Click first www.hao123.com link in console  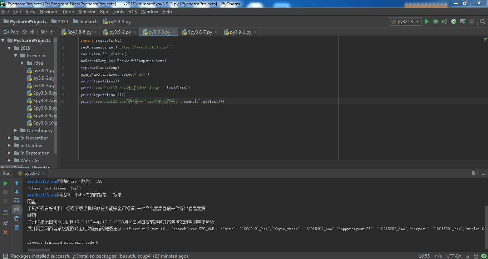42,182
